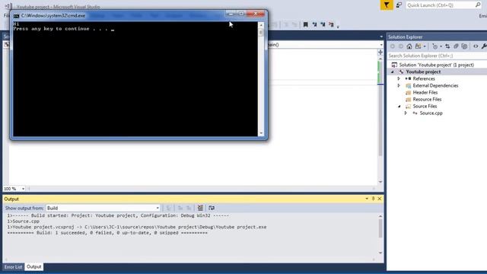Switch to the Error List tab
Viewport: 487px width, 274px height.
point(14,267)
